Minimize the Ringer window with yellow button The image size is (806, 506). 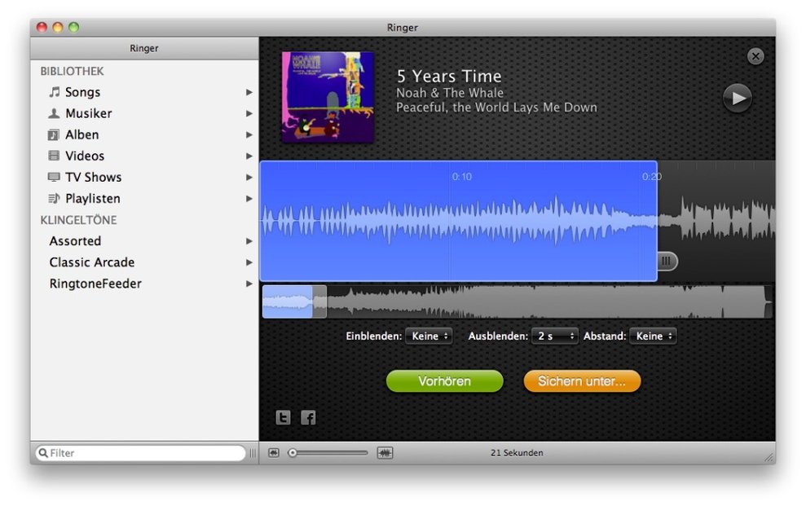coord(58,27)
